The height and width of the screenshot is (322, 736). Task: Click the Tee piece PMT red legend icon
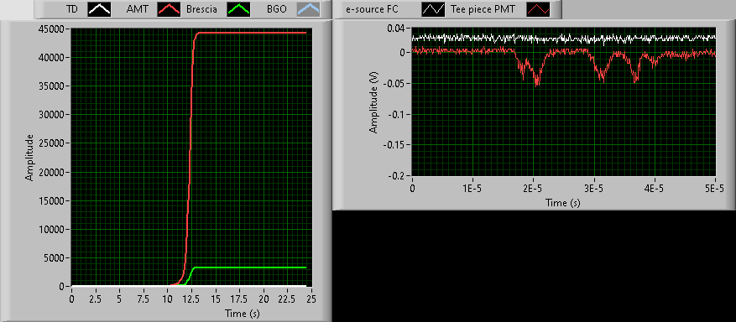click(537, 9)
